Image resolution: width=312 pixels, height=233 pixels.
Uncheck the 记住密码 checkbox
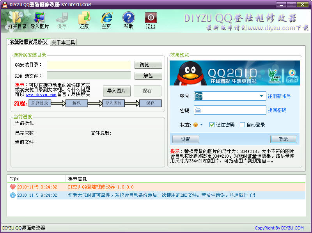212,125
